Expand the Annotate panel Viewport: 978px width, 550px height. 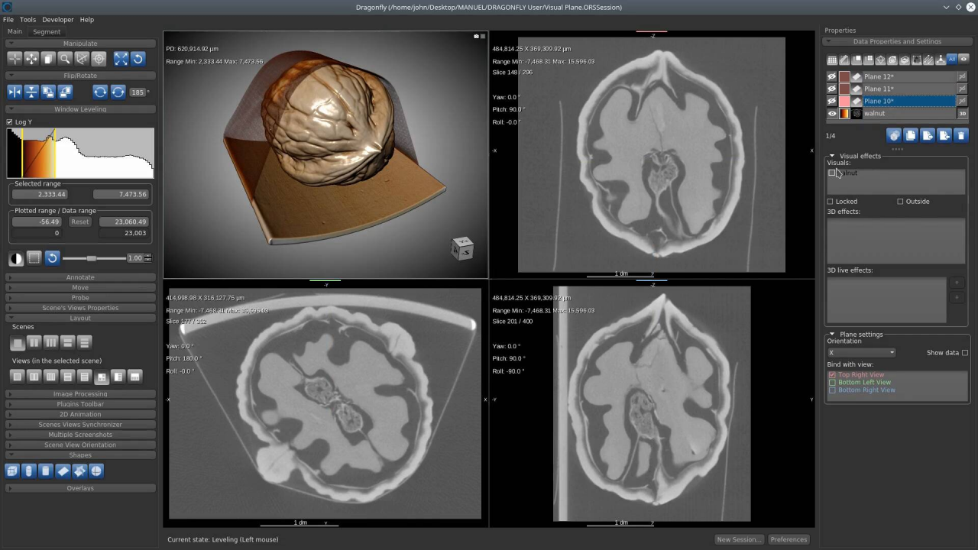click(x=80, y=277)
